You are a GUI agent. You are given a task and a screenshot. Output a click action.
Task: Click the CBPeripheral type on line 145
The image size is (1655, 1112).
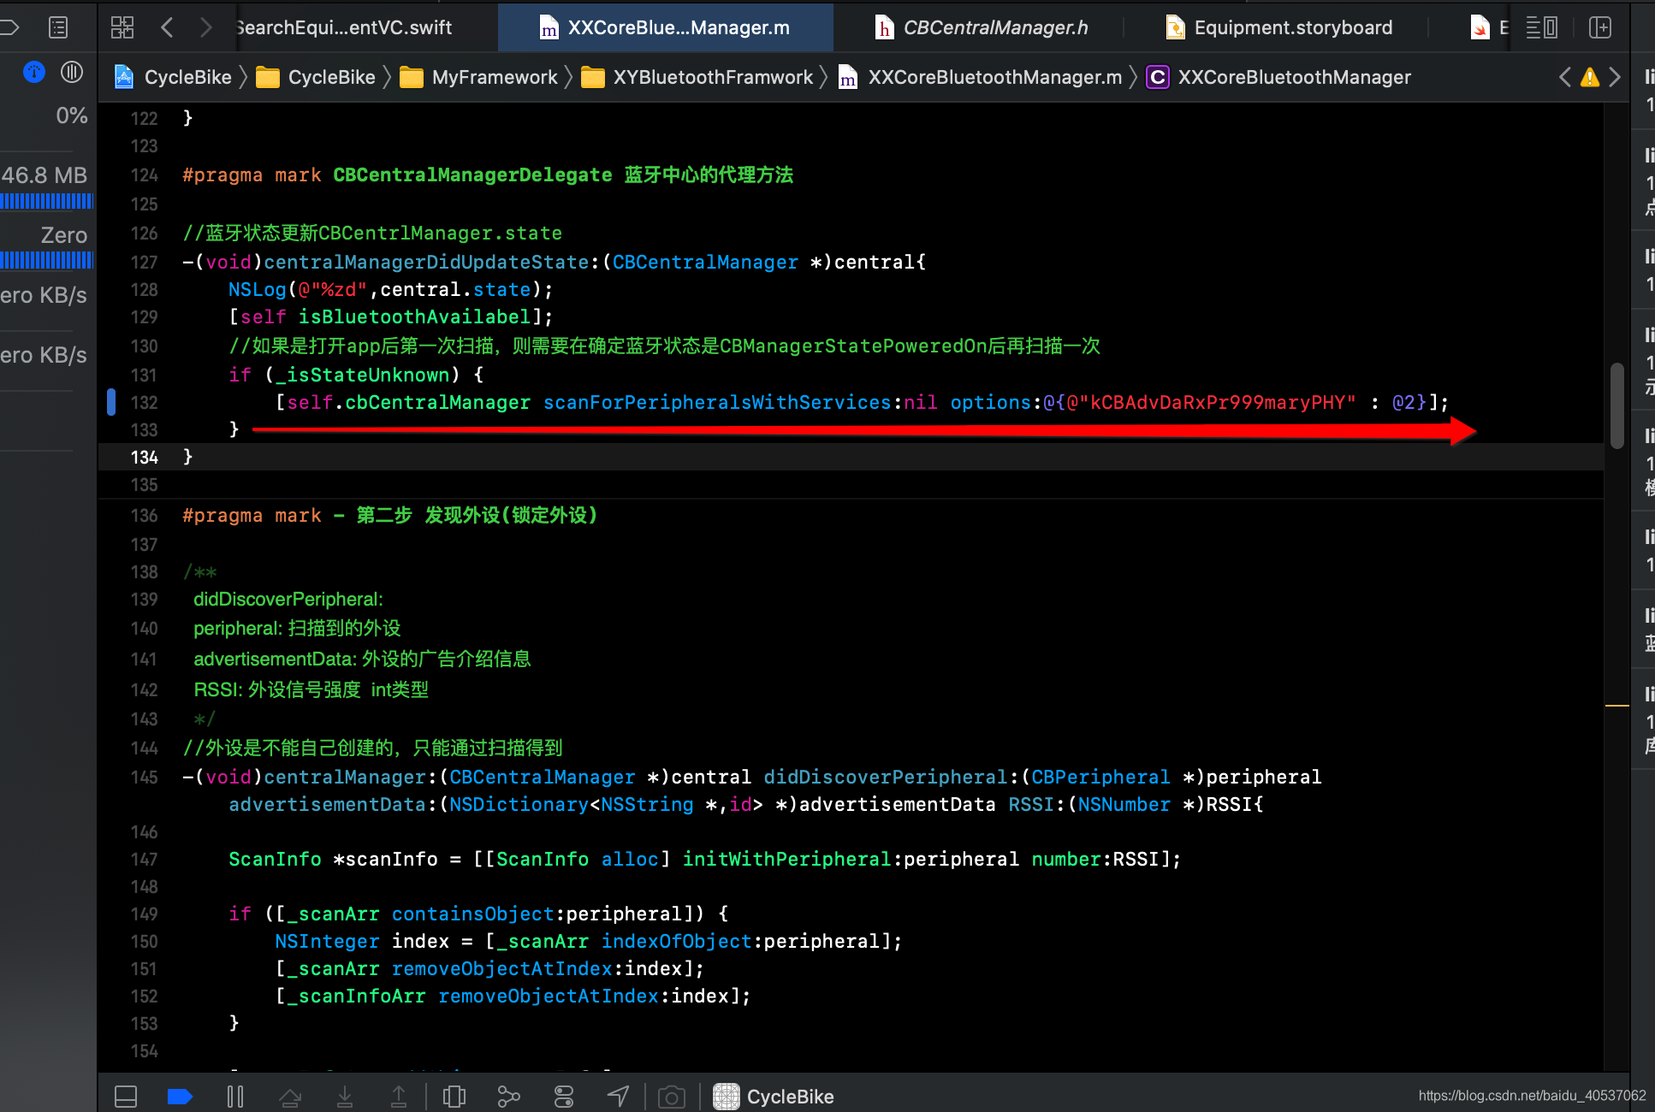[x=1100, y=777]
